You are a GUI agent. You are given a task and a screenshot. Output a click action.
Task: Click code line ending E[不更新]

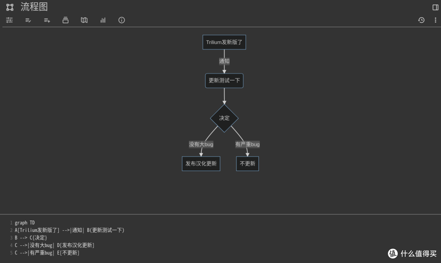click(47, 253)
